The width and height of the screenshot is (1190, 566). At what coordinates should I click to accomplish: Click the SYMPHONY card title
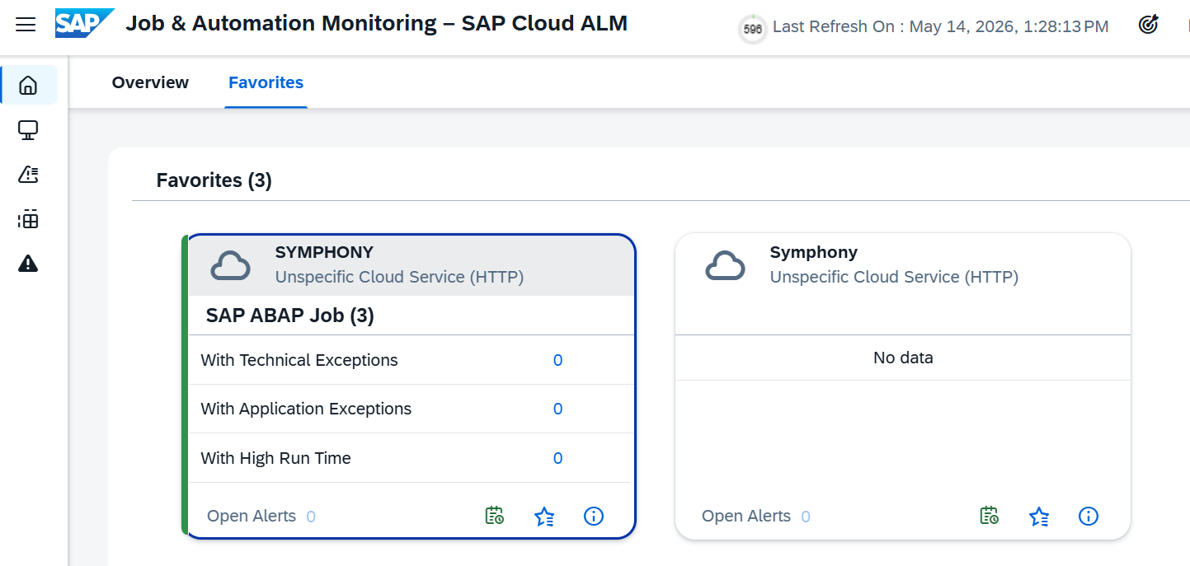pos(324,252)
